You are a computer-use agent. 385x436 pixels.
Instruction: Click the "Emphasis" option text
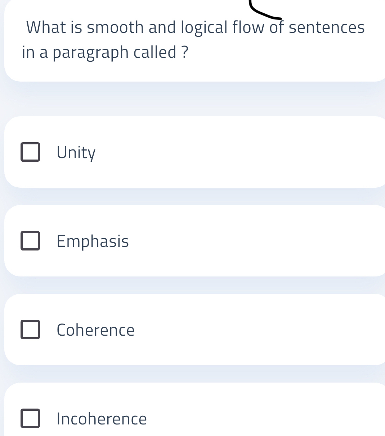coord(93,241)
